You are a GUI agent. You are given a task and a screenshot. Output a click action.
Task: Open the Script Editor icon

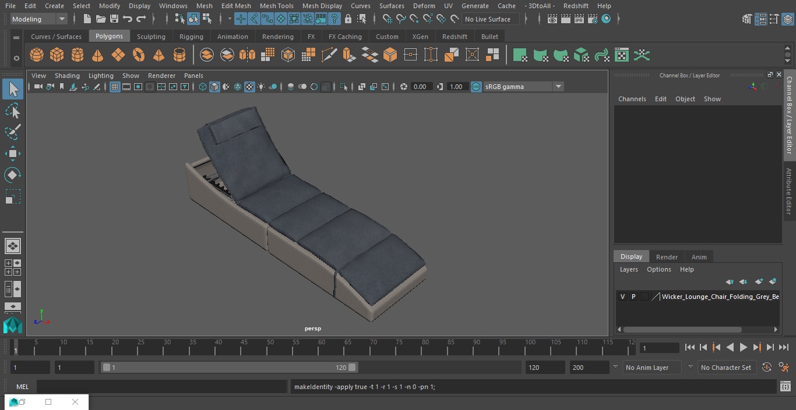[x=785, y=387]
